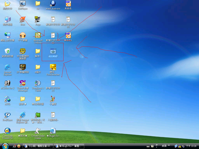Open TeamSpeak 3 Client shortcut
This screenshot has width=199, height=149.
[x=38, y=83]
